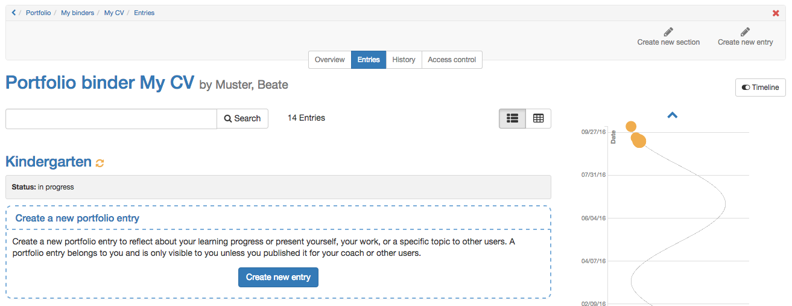Click the Kindergarten orange sync icon
The width and height of the screenshot is (792, 306).
point(100,163)
